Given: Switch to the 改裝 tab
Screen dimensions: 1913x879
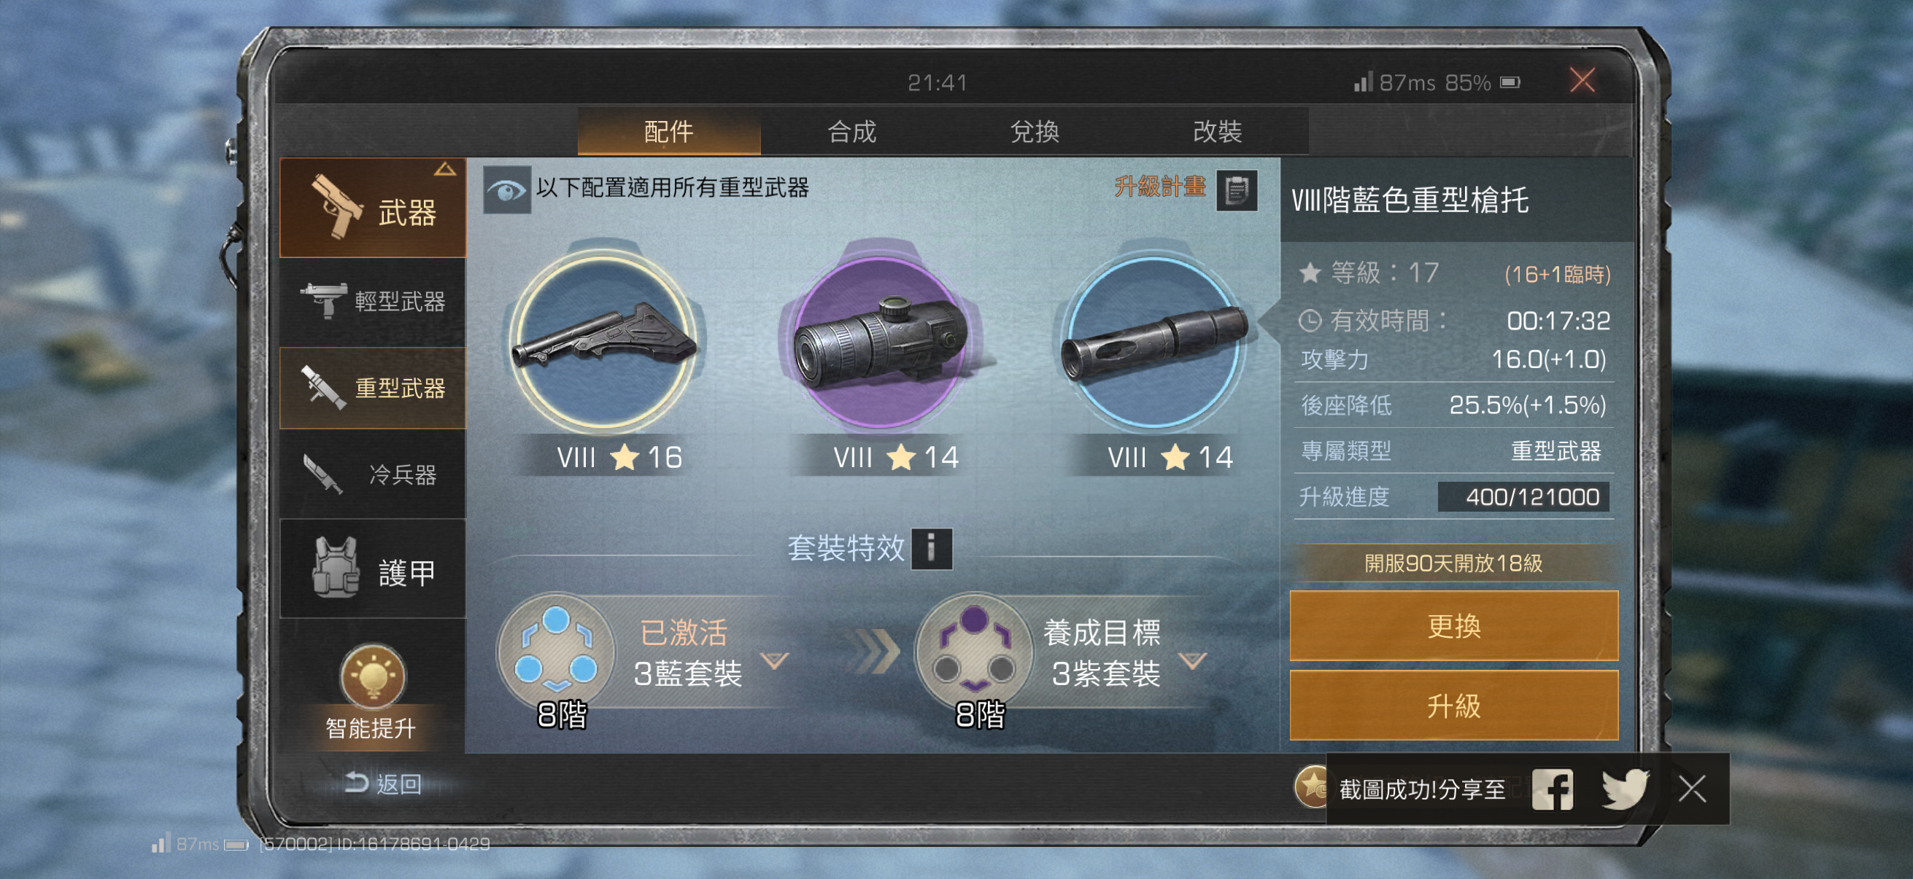Looking at the screenshot, I should (x=1217, y=132).
